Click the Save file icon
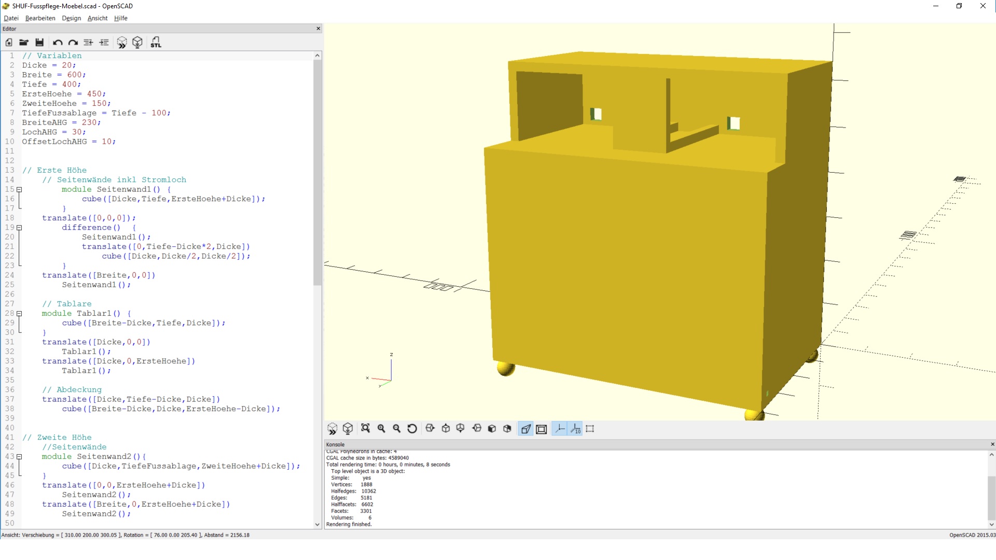996x560 pixels. click(x=39, y=43)
